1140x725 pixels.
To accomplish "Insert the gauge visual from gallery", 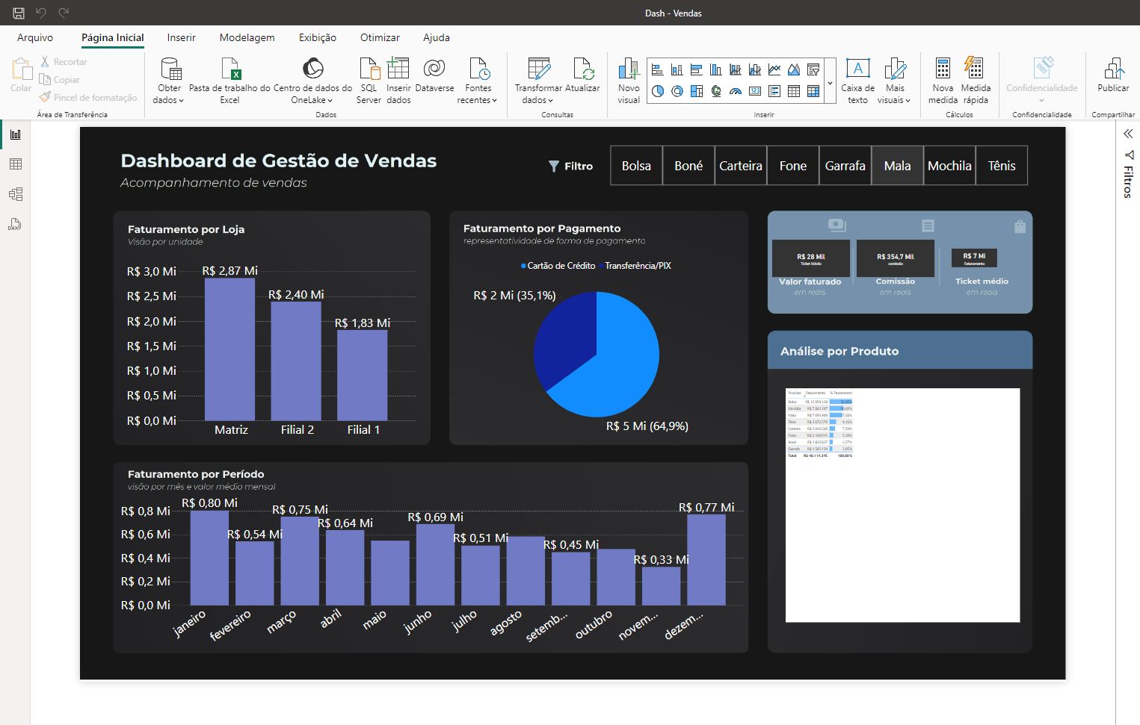I will tap(736, 91).
